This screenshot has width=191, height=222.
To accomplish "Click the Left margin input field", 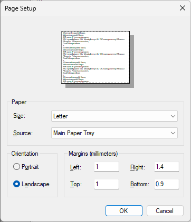I will pyautogui.click(x=107, y=167).
